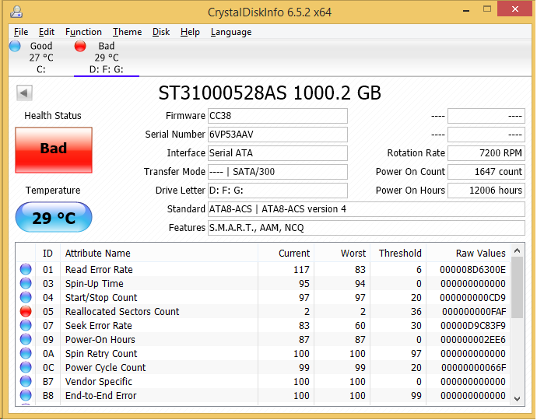Screen dimensions: 537x420
Task: Select the Seek Error Rate attribute name
Action: [x=99, y=326]
